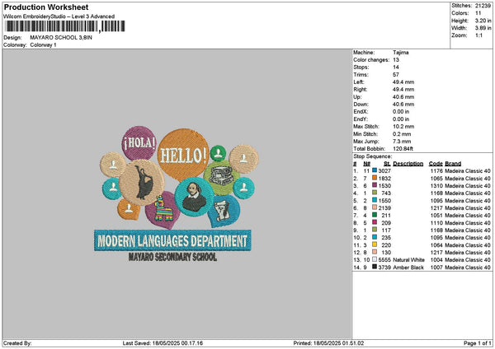Click the Brand column header

coord(453,164)
